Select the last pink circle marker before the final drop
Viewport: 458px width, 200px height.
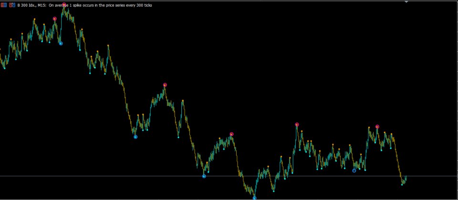(x=377, y=127)
